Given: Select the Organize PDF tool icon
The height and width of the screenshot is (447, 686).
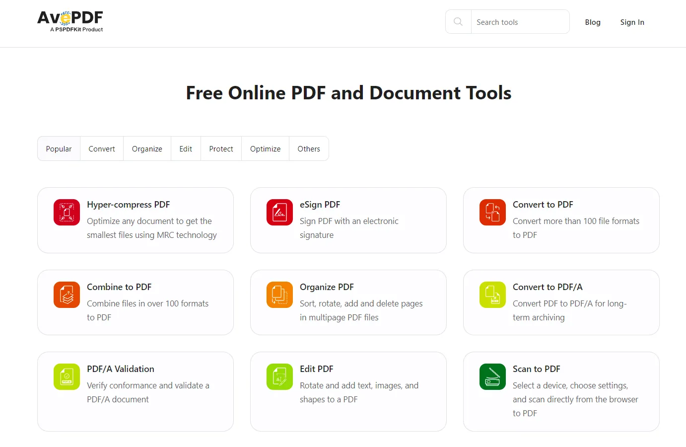Looking at the screenshot, I should pos(279,295).
